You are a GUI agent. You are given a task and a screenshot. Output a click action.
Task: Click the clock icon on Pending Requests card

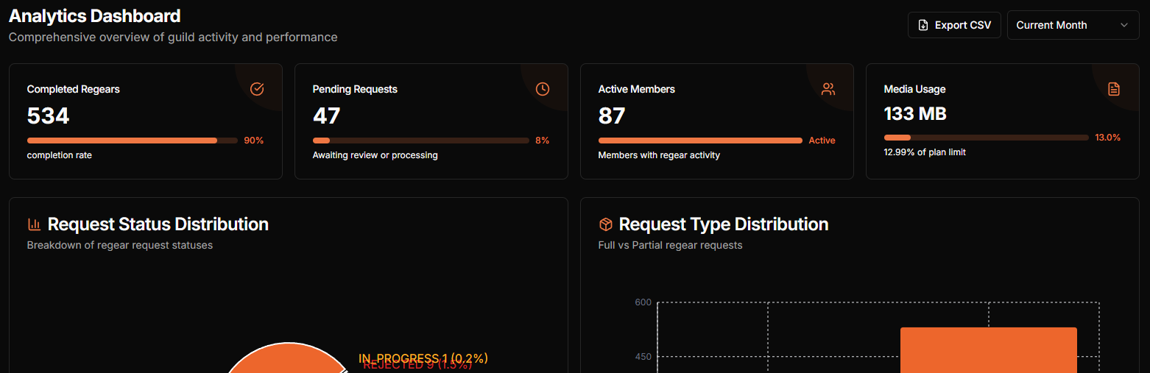(543, 89)
